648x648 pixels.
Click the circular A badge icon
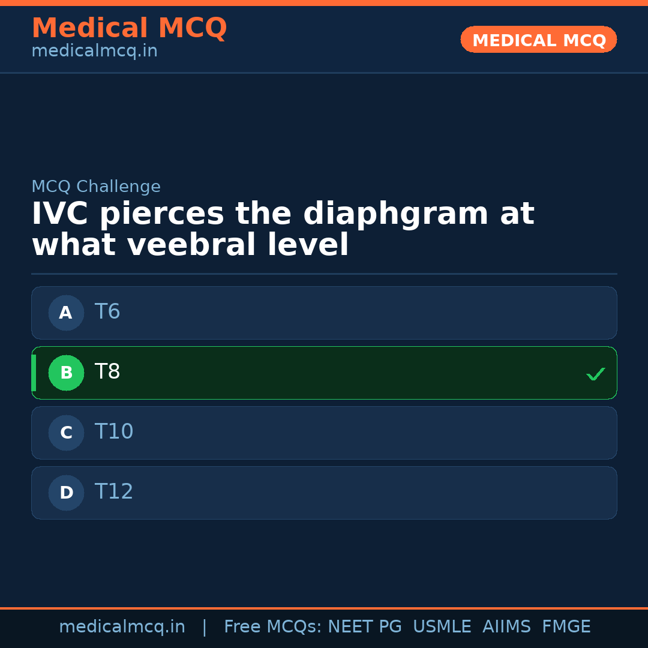click(x=66, y=313)
